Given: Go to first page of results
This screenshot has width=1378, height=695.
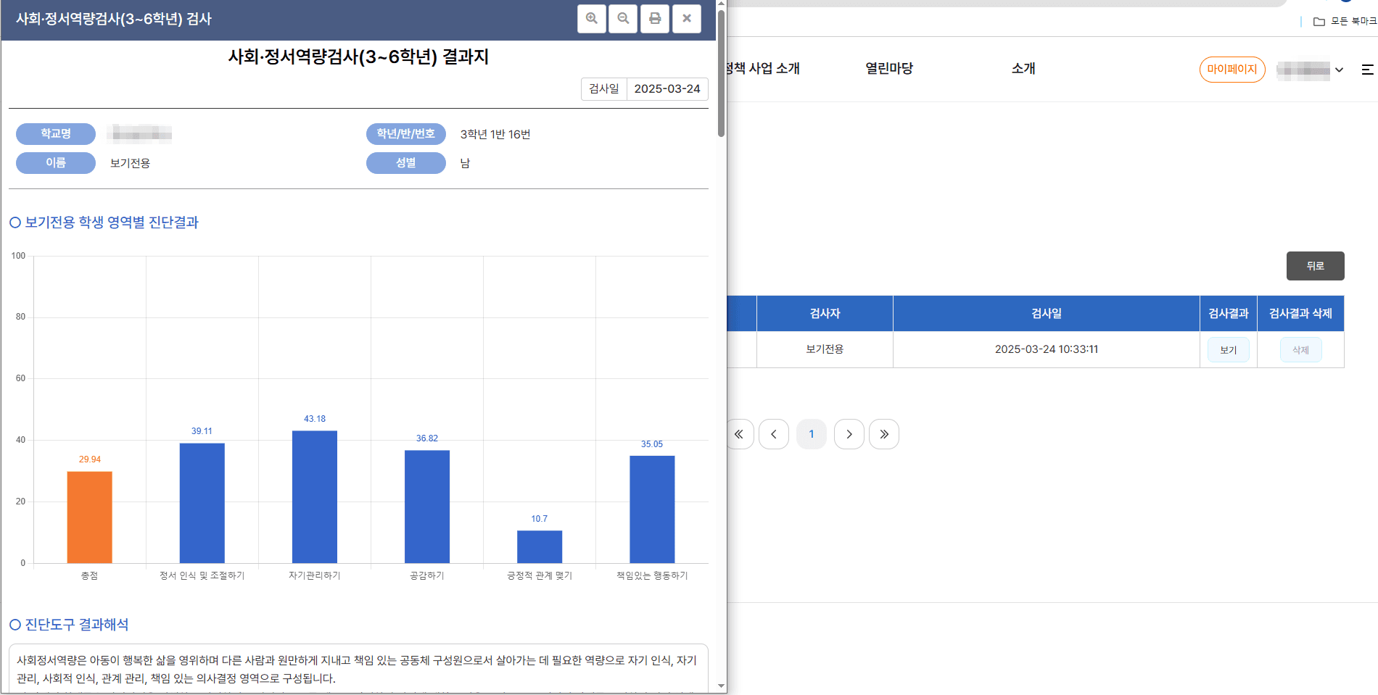Looking at the screenshot, I should pos(739,434).
